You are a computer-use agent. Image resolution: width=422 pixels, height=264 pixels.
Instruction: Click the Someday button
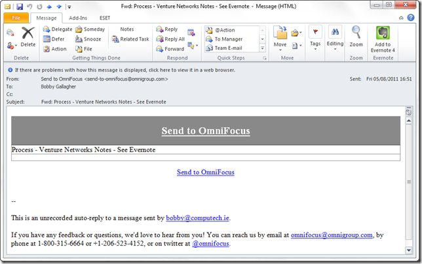click(x=90, y=29)
